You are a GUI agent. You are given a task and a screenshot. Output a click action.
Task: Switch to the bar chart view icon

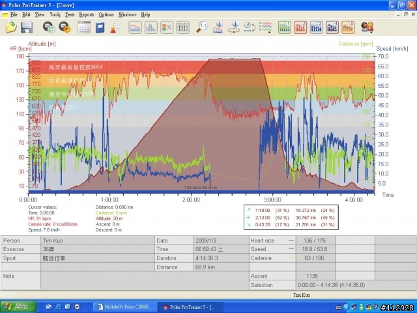tap(151, 27)
